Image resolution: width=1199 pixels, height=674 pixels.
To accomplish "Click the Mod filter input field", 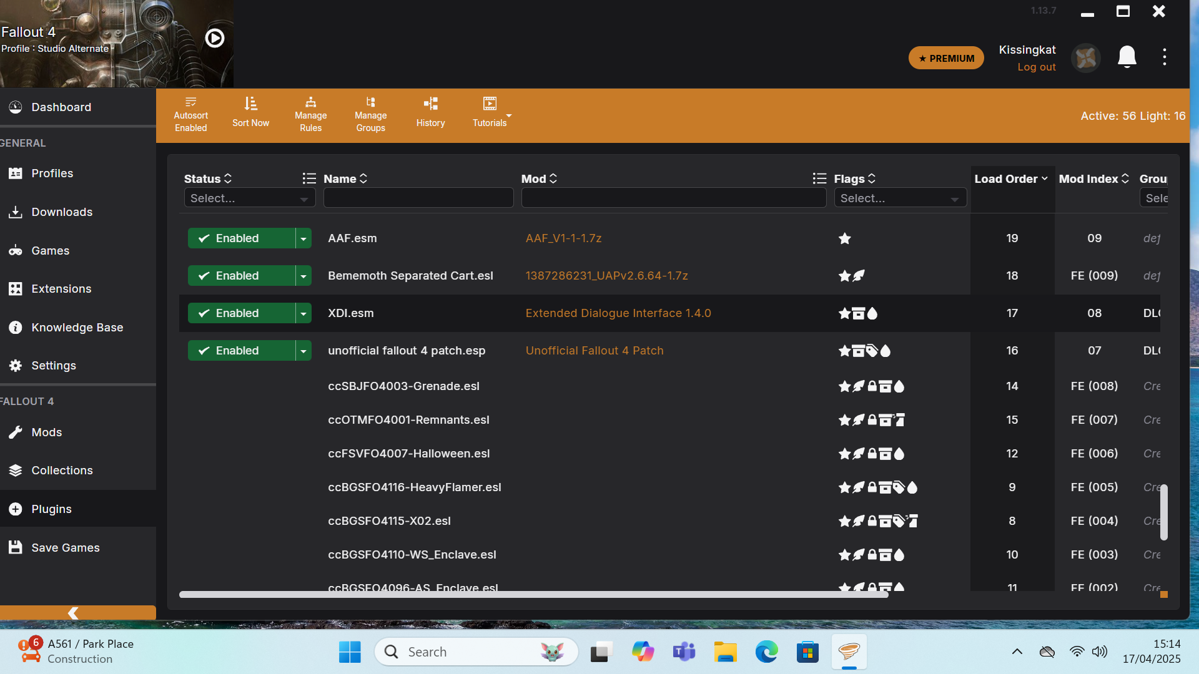I will (x=674, y=198).
